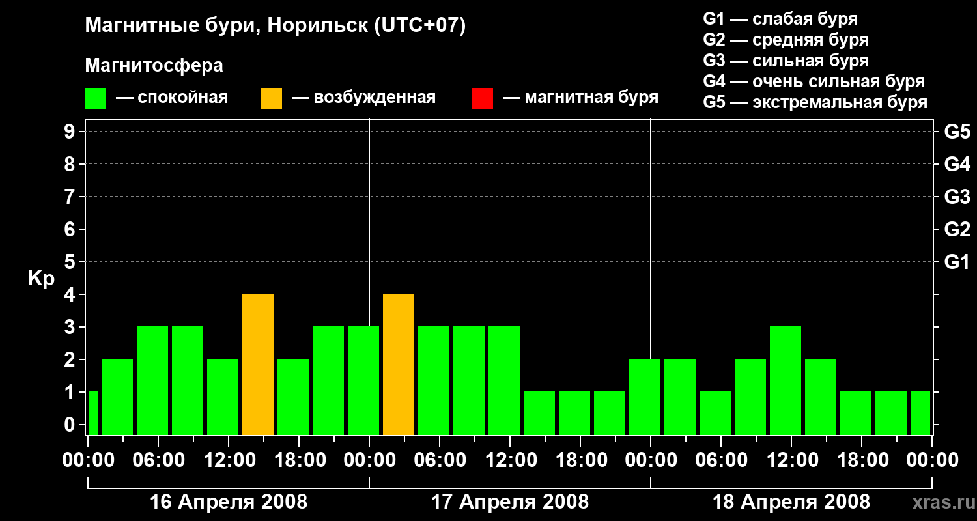Image resolution: width=977 pixels, height=521 pixels.
Task: Click the '— возбужденная' legend label
Action: (x=363, y=98)
